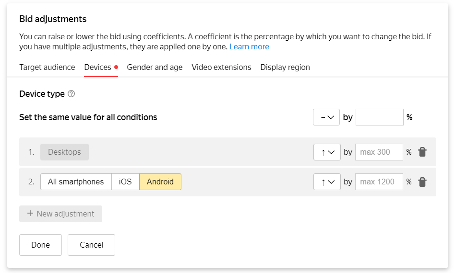
Task: Select the Devices tab
Action: tap(98, 68)
